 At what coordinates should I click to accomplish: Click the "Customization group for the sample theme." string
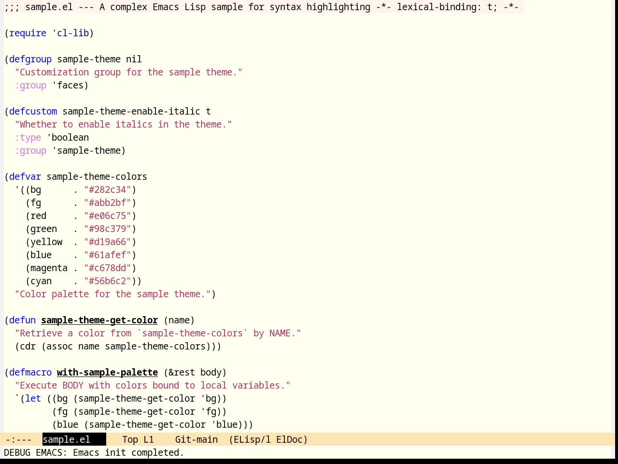[x=128, y=72]
